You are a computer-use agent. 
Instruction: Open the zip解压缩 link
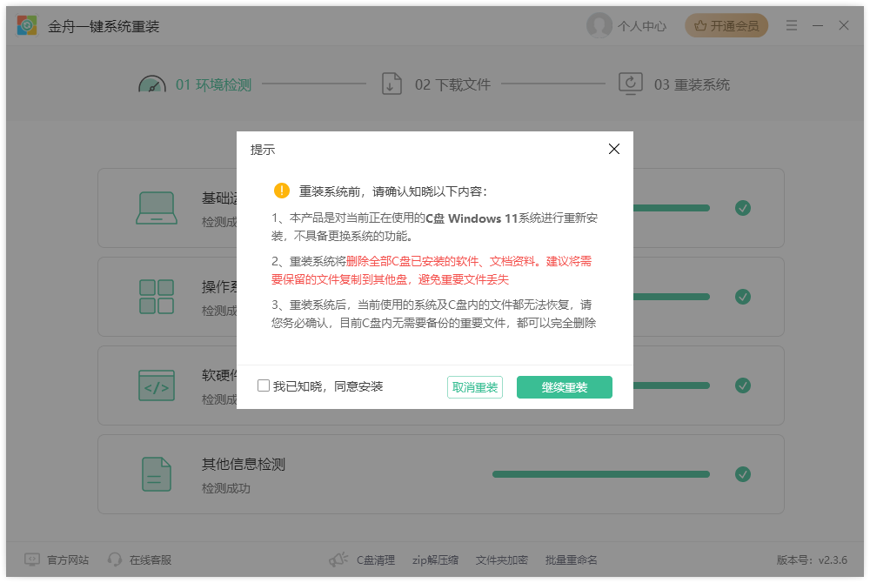tap(436, 560)
